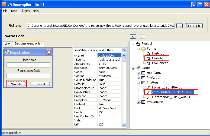Image resolution: width=210 pixels, height=136 pixels.
Task: Click the (Name) value cmdValidate
Action: [x=109, y=56]
